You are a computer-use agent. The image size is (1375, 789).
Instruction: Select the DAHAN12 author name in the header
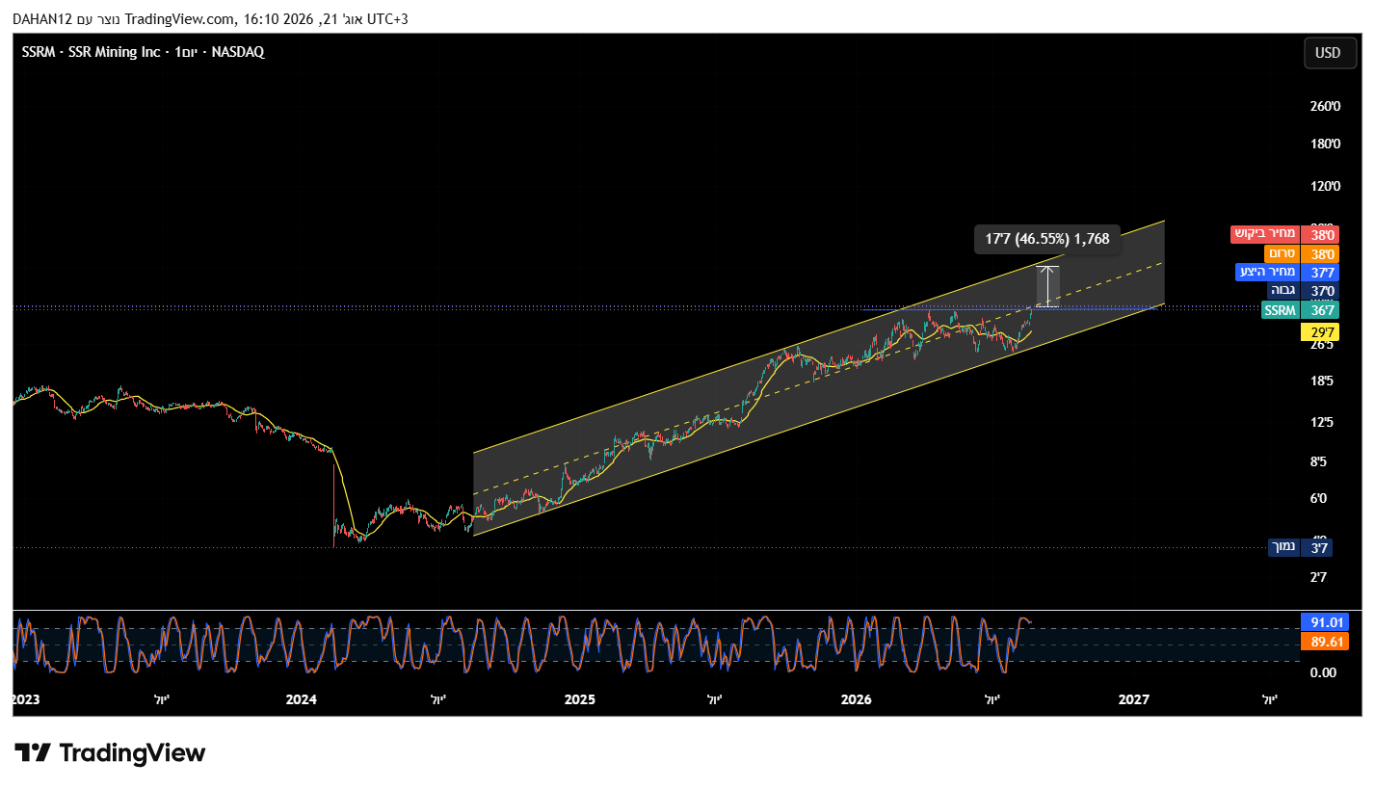[x=43, y=19]
